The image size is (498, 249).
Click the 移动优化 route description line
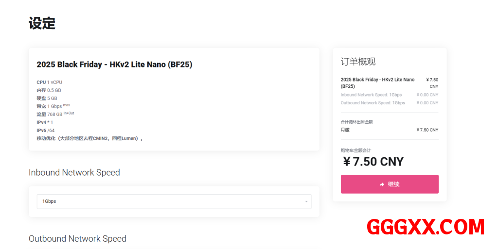click(x=89, y=138)
